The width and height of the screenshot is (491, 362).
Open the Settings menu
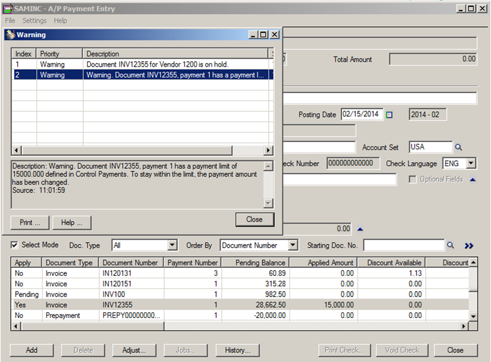(34, 20)
